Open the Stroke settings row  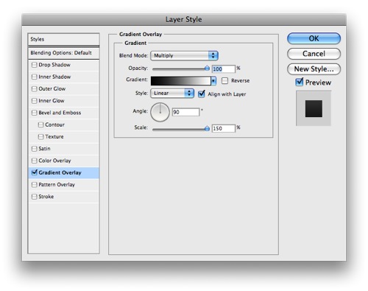tap(64, 197)
